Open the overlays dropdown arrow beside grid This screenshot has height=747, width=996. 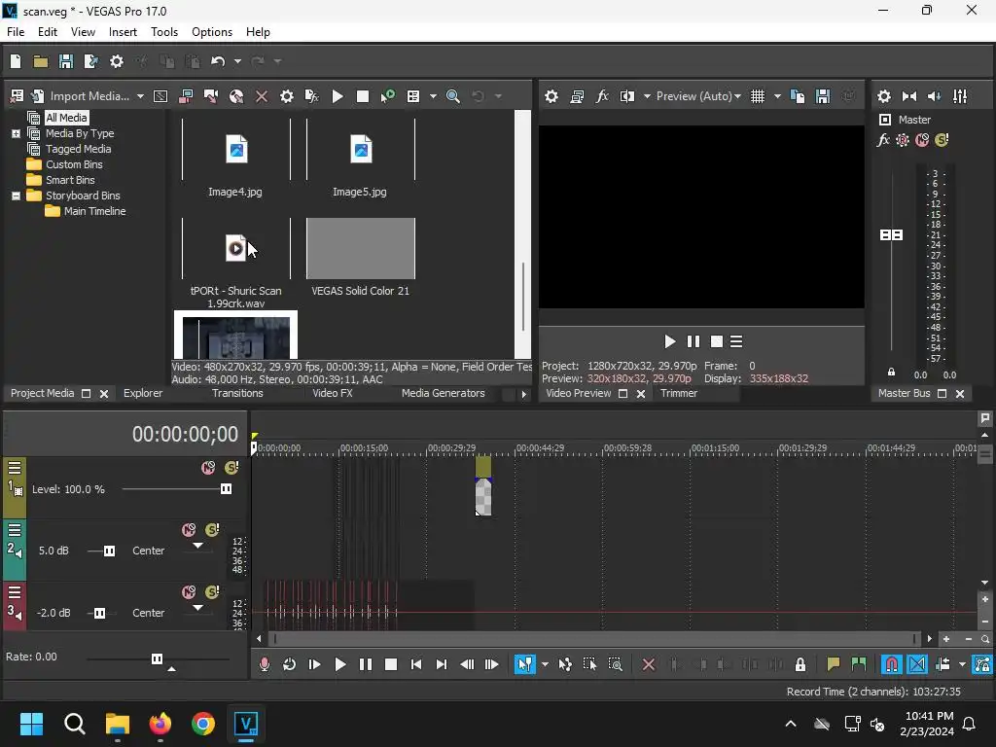(x=777, y=96)
